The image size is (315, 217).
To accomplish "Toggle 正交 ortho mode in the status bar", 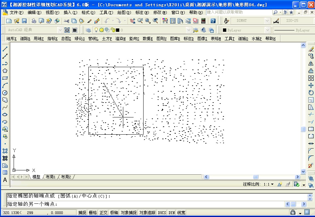I will (x=103, y=213).
